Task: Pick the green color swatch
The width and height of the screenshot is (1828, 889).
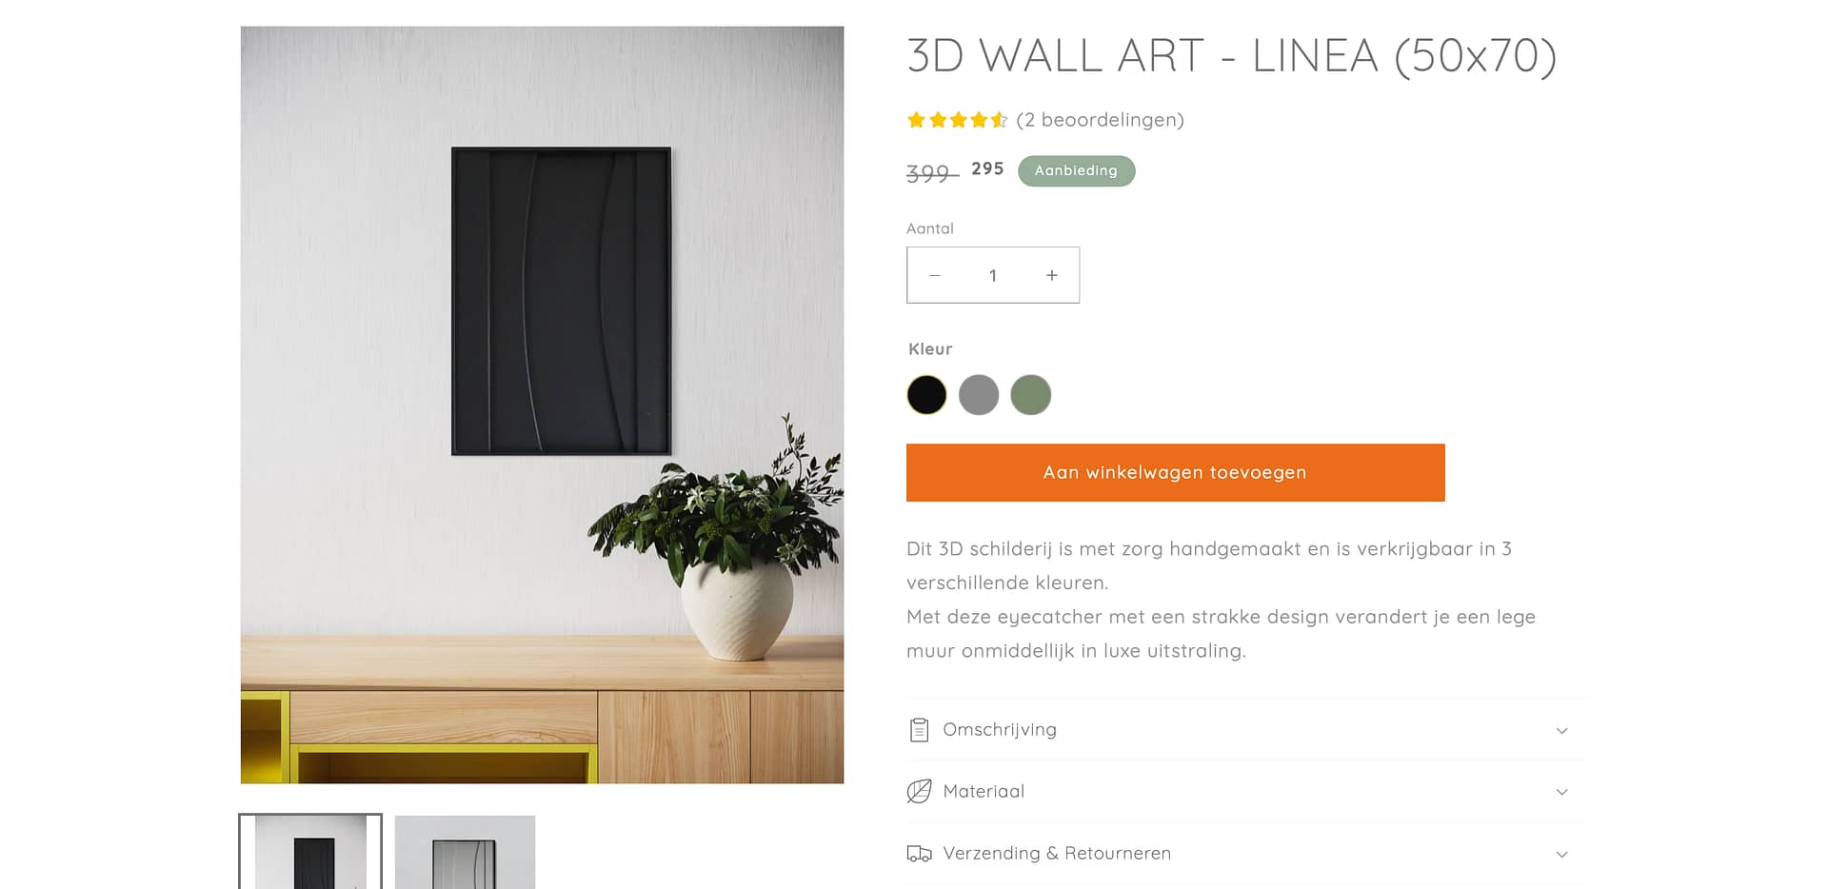Action: [1030, 395]
